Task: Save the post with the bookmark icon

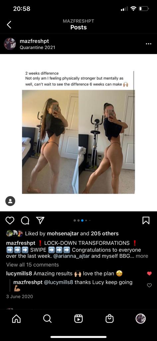Action: (x=146, y=220)
